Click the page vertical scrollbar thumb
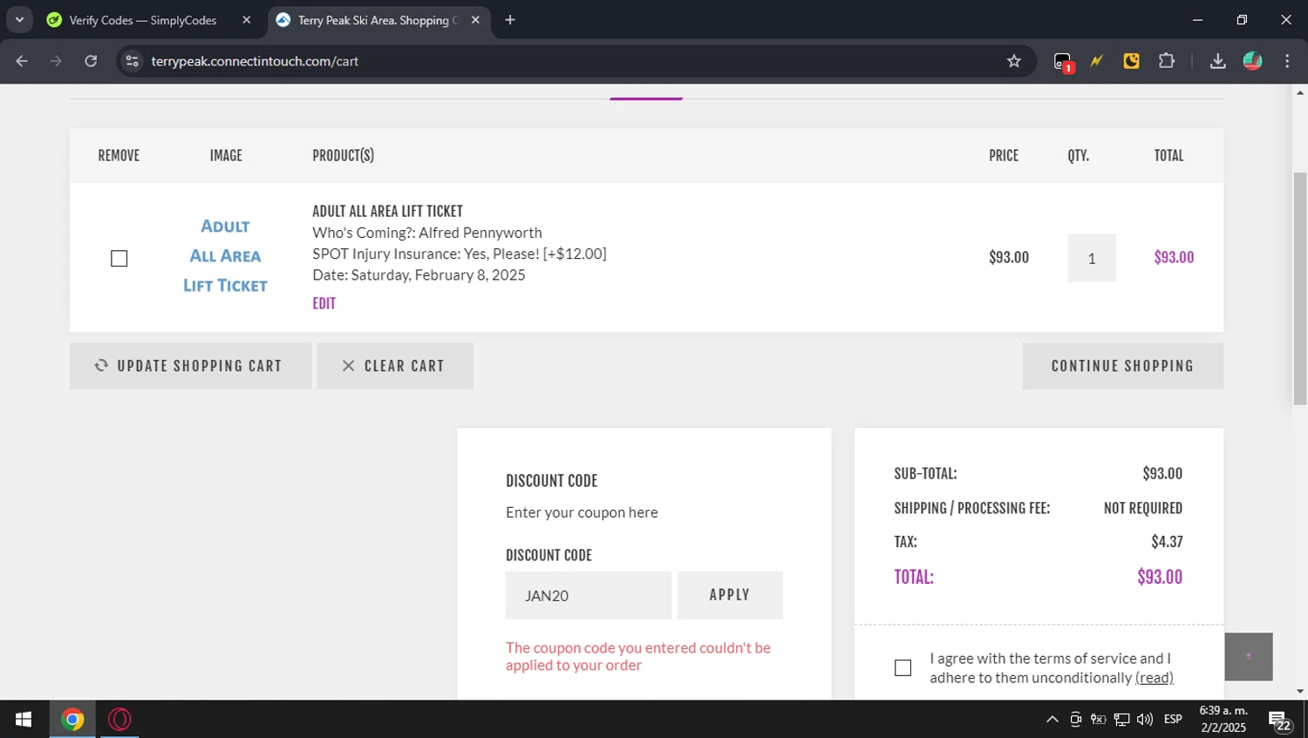 click(1300, 289)
